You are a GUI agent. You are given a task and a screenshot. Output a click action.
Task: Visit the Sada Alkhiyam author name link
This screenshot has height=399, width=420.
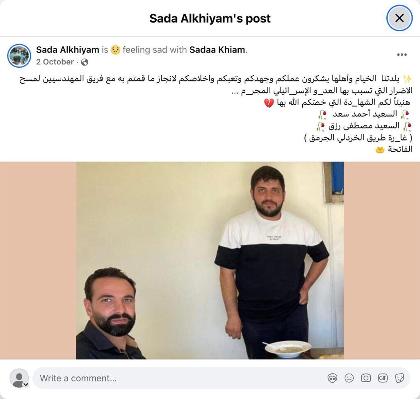pos(68,50)
